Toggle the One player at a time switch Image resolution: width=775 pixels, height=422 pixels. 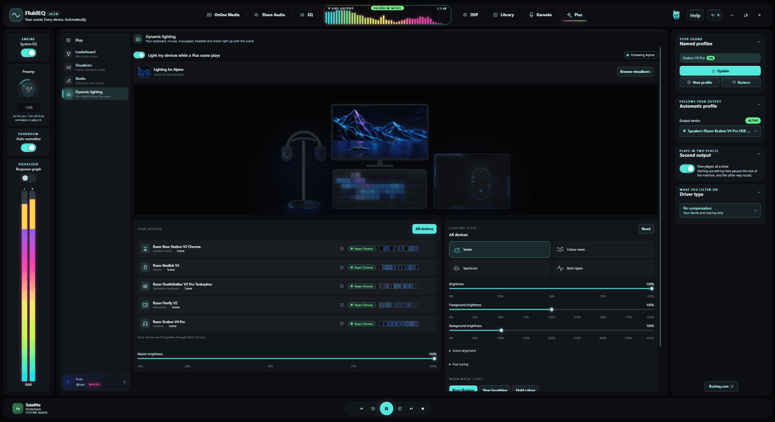tap(687, 169)
